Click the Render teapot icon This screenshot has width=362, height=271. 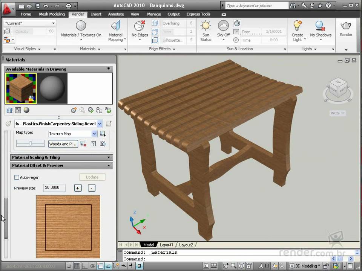346,26
